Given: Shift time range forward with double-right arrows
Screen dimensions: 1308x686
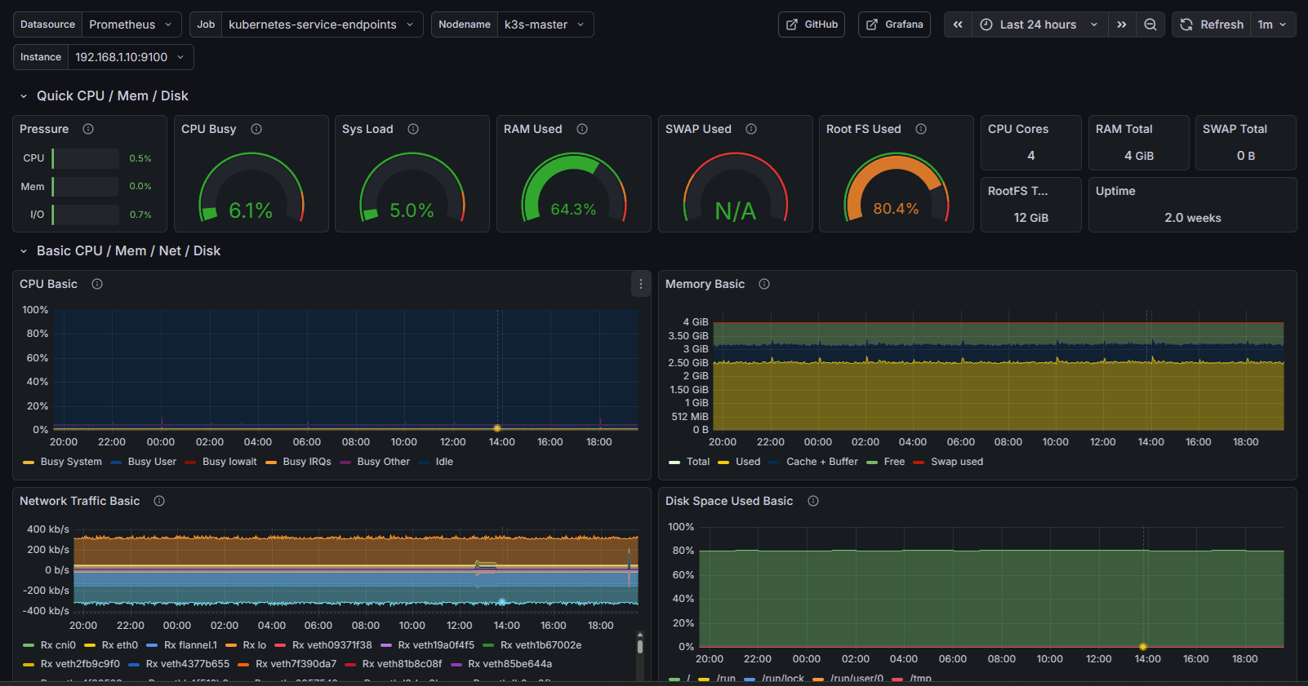Looking at the screenshot, I should (x=1122, y=24).
